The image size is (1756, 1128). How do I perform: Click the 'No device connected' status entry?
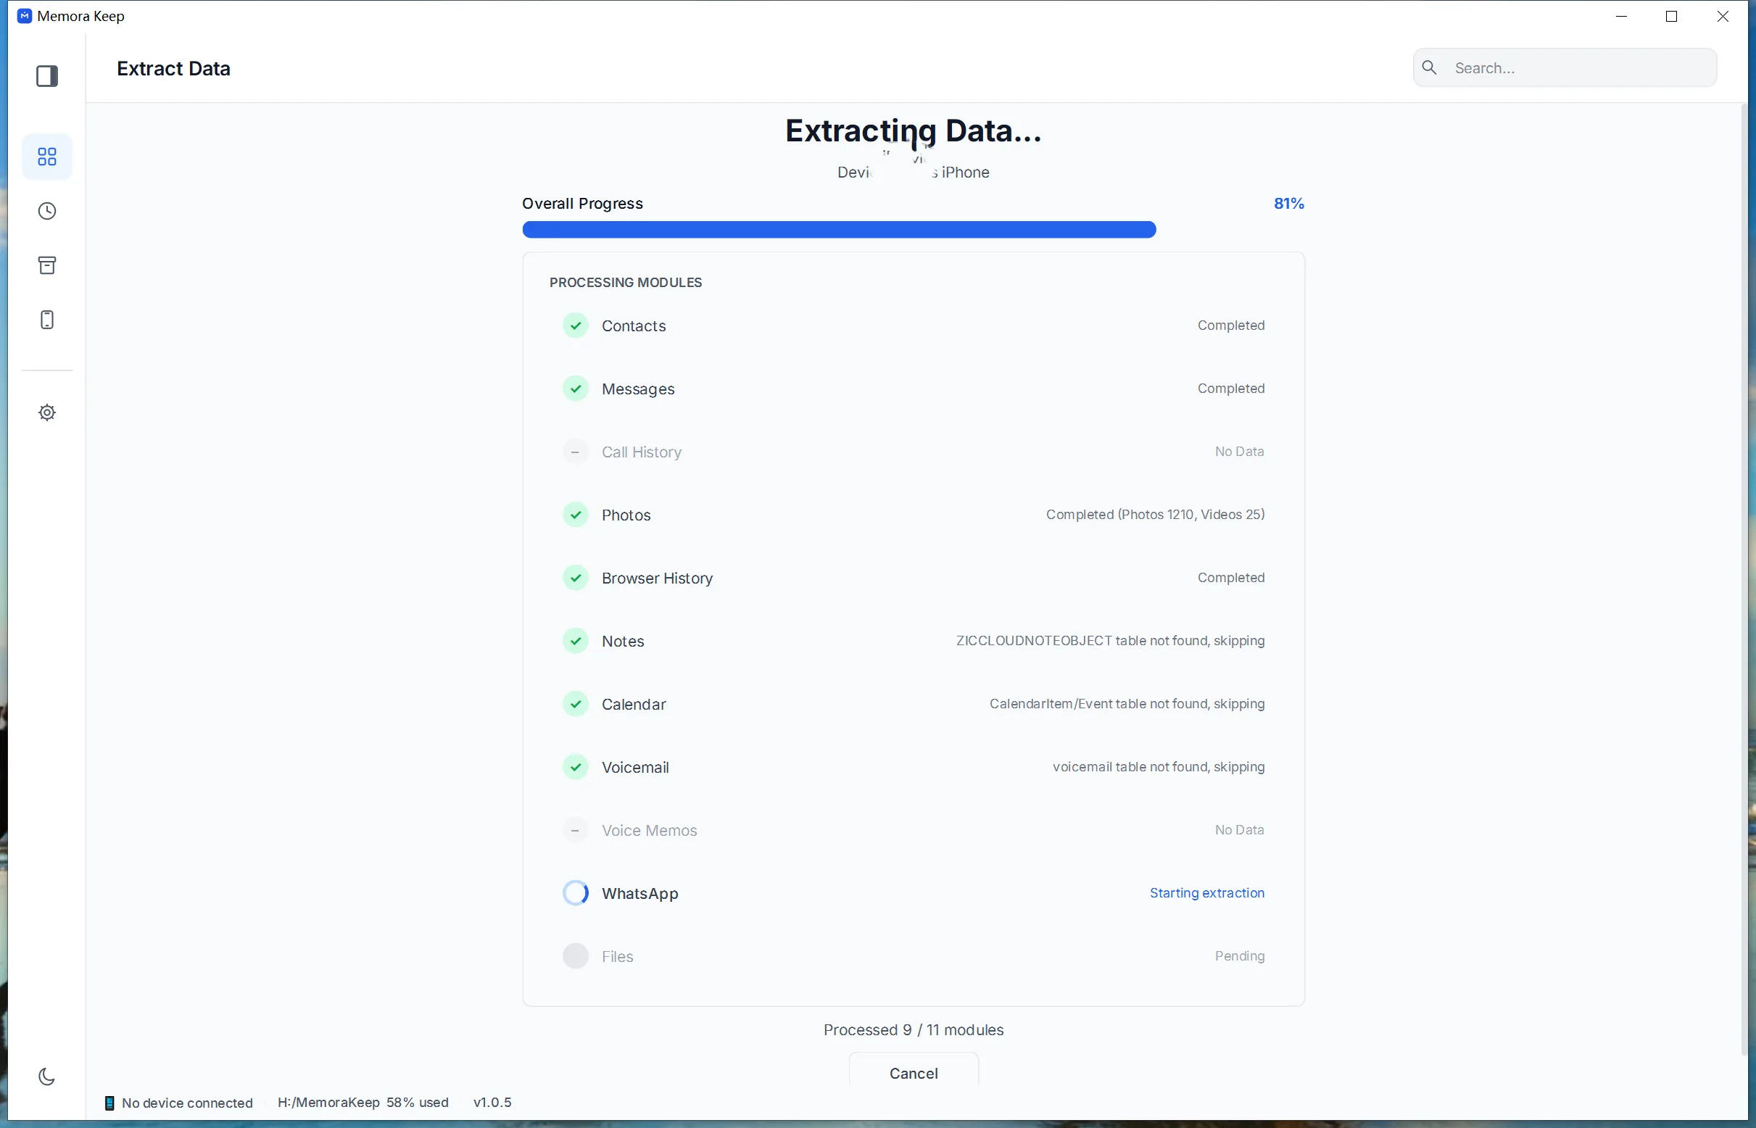[x=180, y=1103]
